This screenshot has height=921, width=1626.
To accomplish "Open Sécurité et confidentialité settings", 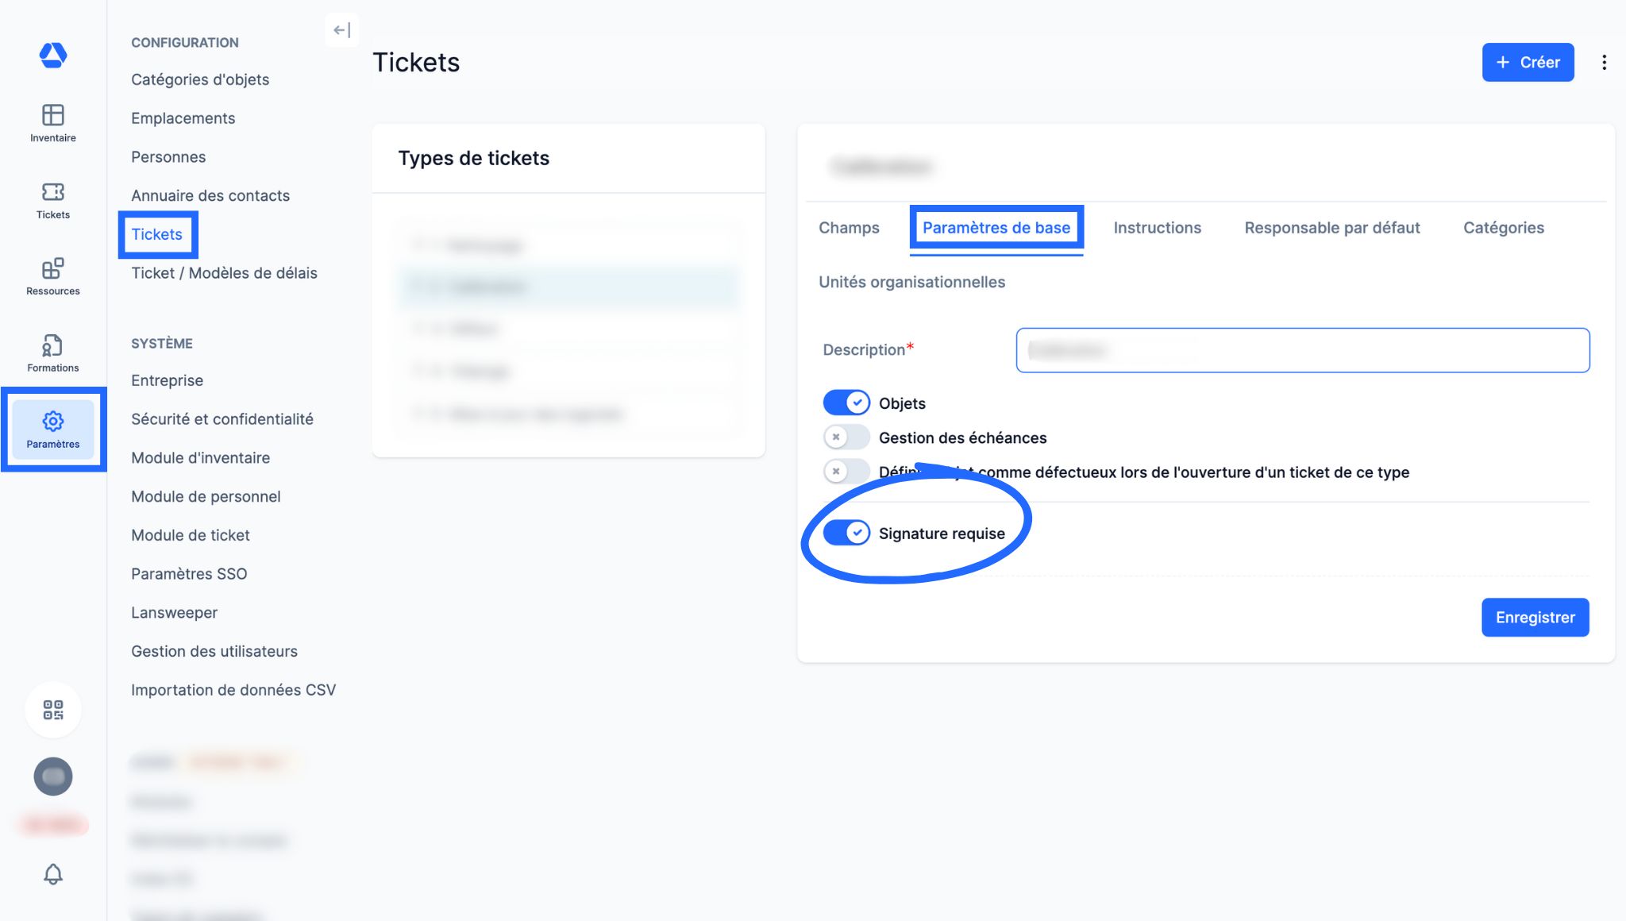I will point(222,419).
